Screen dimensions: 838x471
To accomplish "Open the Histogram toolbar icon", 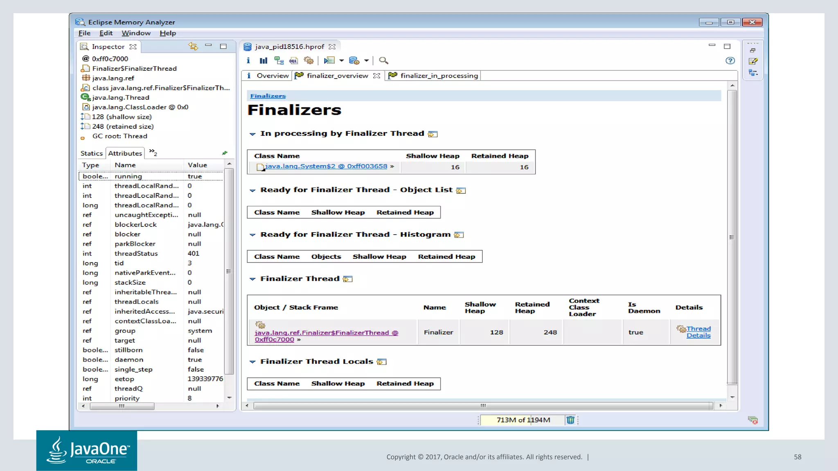I will (x=264, y=61).
